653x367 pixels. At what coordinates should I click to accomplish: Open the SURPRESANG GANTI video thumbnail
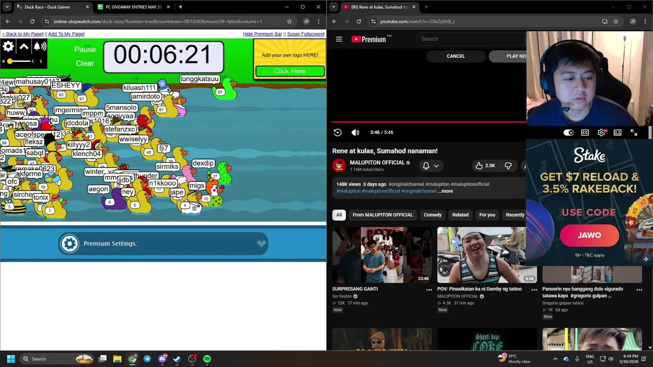tap(382, 255)
